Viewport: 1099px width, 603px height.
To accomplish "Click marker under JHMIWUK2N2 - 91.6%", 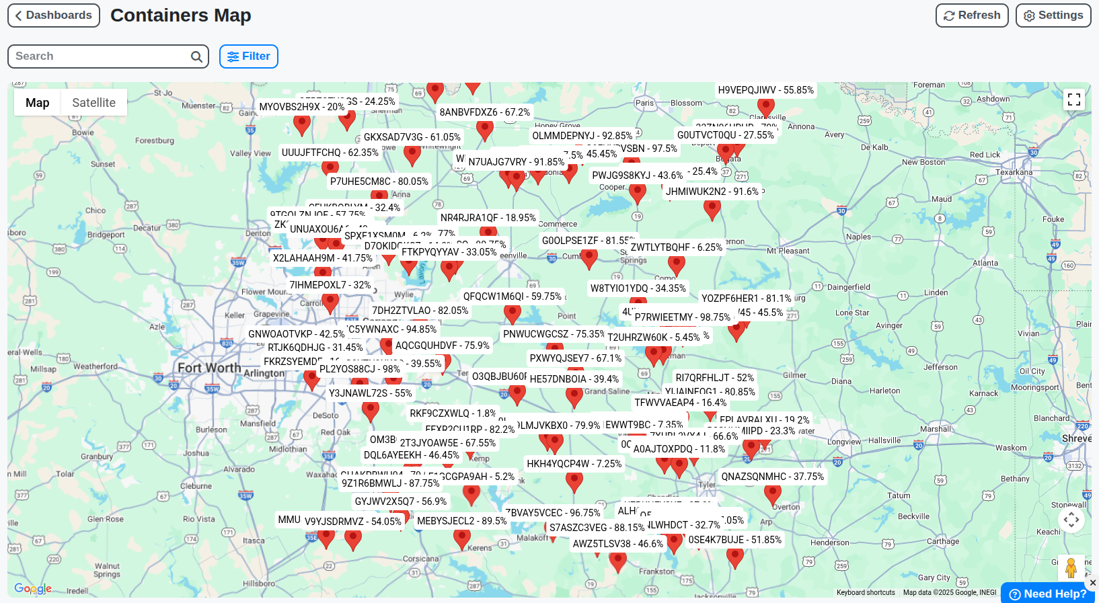I will tap(712, 210).
